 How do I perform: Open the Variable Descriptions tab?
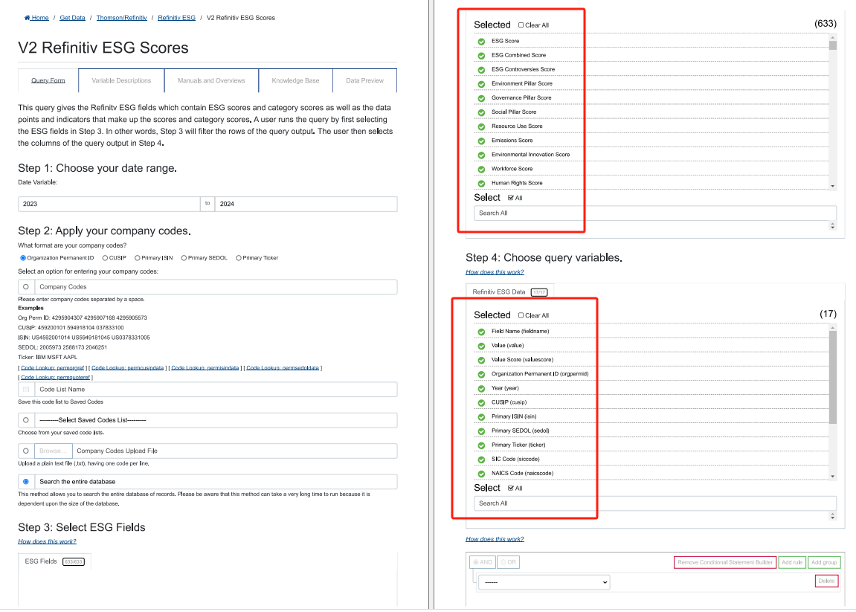tap(121, 80)
